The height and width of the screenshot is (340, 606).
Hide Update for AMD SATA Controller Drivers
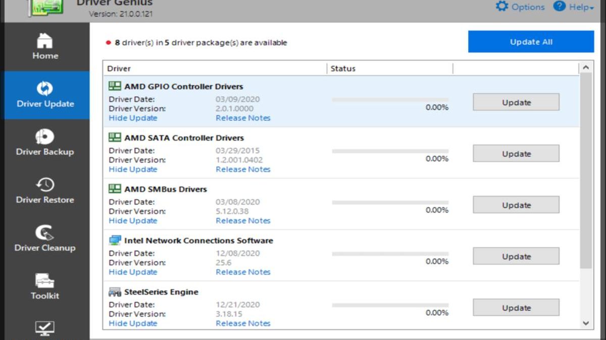(x=133, y=169)
